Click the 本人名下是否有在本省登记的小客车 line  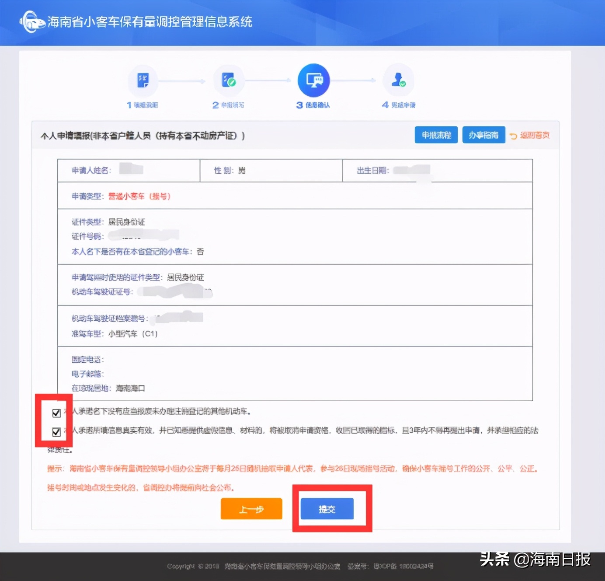click(138, 252)
